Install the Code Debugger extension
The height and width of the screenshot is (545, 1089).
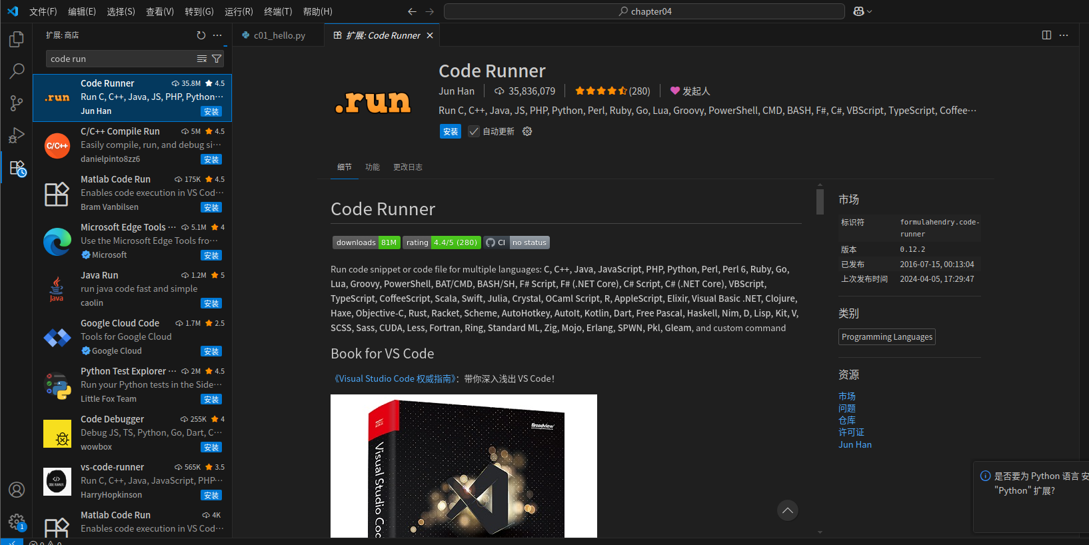tap(211, 447)
